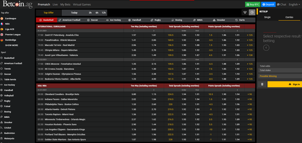Select Ice Hockey icon in the Sport sidebar
Image resolution: width=302 pixels, height=143 pixels.
[2, 85]
